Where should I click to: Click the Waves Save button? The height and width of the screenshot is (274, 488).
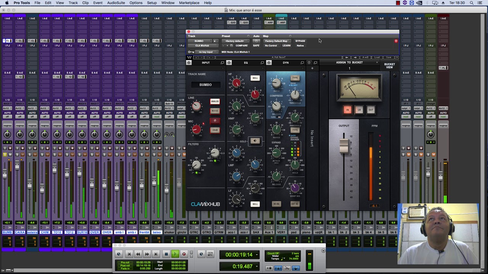point(388,57)
